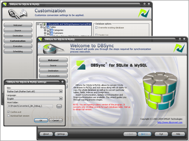Click the Customers table icon

click(x=52, y=33)
